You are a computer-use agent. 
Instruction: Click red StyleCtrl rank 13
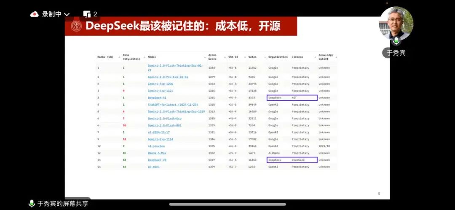(124, 139)
